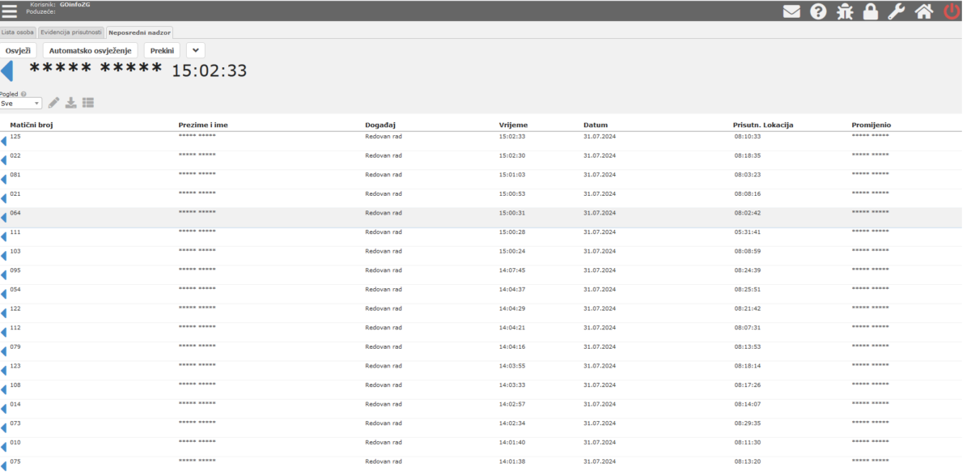The width and height of the screenshot is (971, 476).
Task: Click blue arrow of row 064
Action: tap(3, 218)
